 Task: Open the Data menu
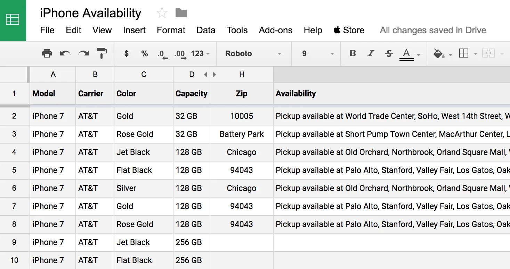[x=206, y=31]
